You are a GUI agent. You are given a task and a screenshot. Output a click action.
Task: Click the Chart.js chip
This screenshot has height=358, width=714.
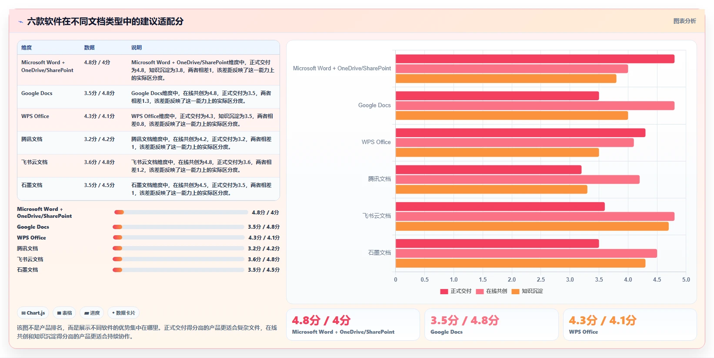pyautogui.click(x=33, y=313)
